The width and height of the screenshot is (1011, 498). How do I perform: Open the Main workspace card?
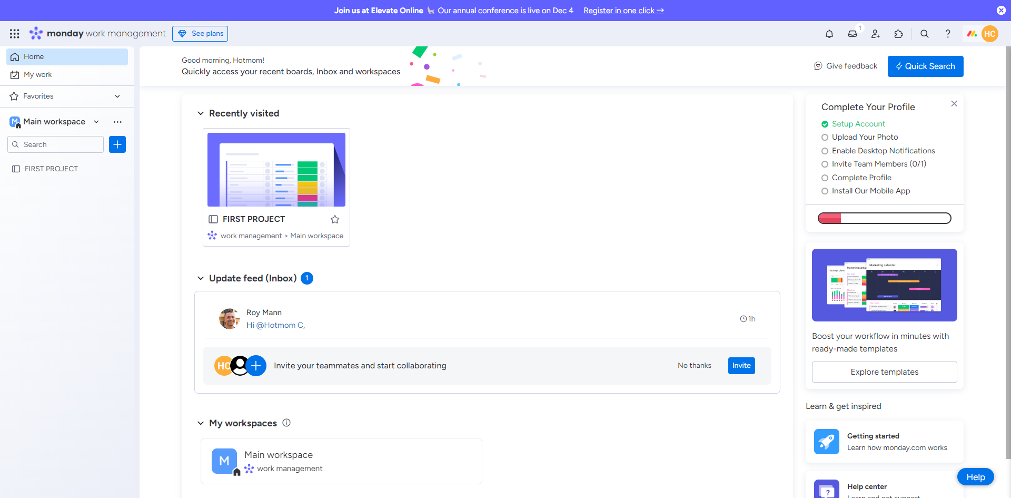coord(341,461)
